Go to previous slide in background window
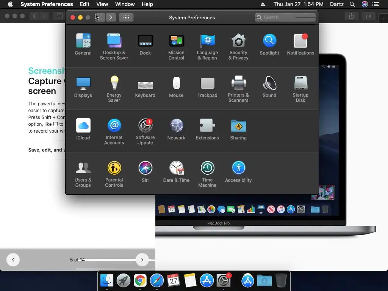The height and width of the screenshot is (291, 388). pos(13,260)
